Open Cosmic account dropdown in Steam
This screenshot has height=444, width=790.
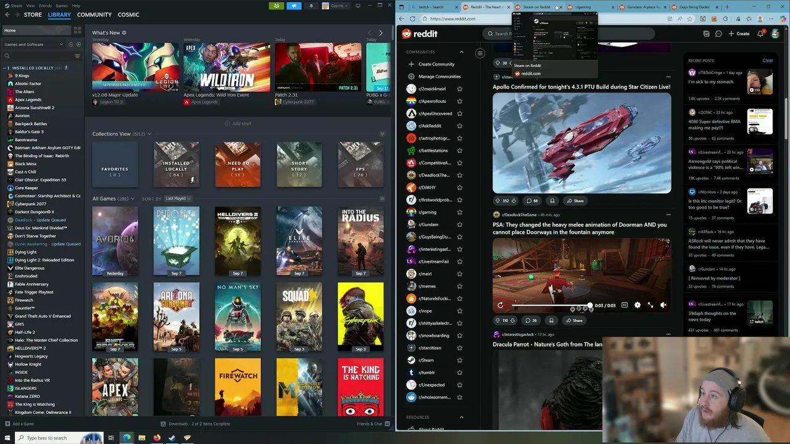[335, 6]
